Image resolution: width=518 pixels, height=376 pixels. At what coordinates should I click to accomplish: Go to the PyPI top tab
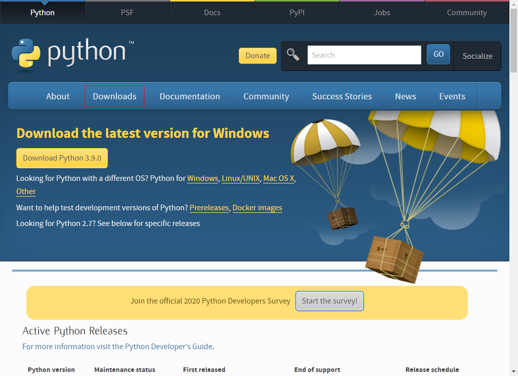(297, 13)
